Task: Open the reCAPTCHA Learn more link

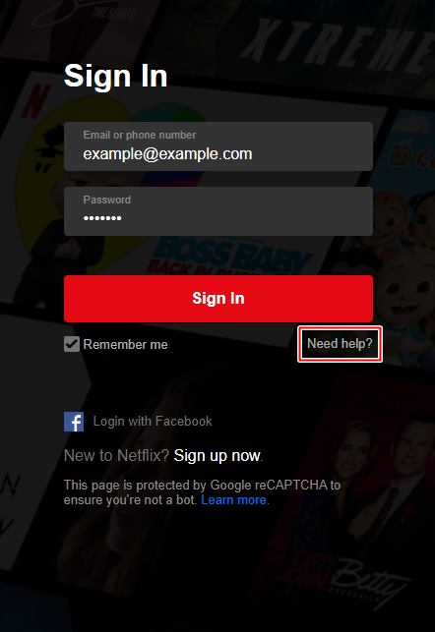Action: pos(233,500)
